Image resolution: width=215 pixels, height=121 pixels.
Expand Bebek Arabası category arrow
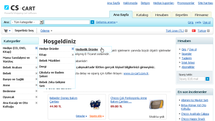(x=36, y=67)
